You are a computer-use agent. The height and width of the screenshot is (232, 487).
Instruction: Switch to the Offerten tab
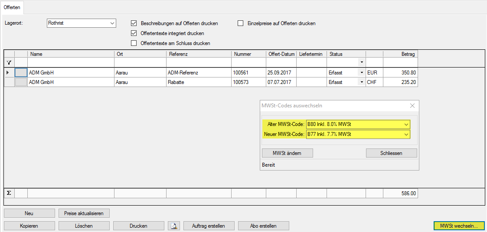(12, 8)
